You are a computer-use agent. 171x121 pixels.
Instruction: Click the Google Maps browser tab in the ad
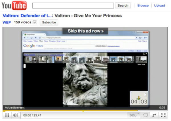coord(34,35)
